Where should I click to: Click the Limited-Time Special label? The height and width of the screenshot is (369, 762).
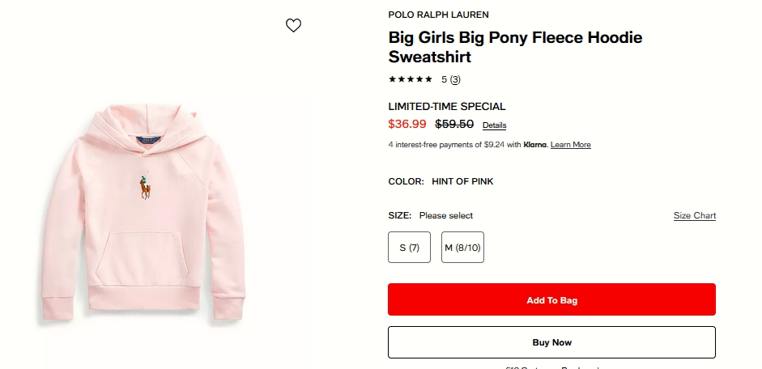(x=447, y=106)
